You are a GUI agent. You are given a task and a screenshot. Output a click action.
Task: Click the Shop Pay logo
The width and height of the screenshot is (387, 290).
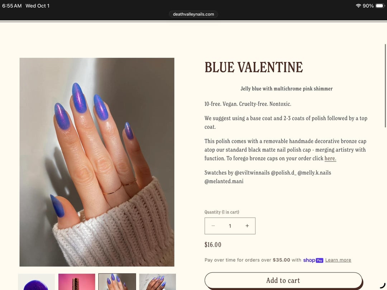(x=313, y=260)
